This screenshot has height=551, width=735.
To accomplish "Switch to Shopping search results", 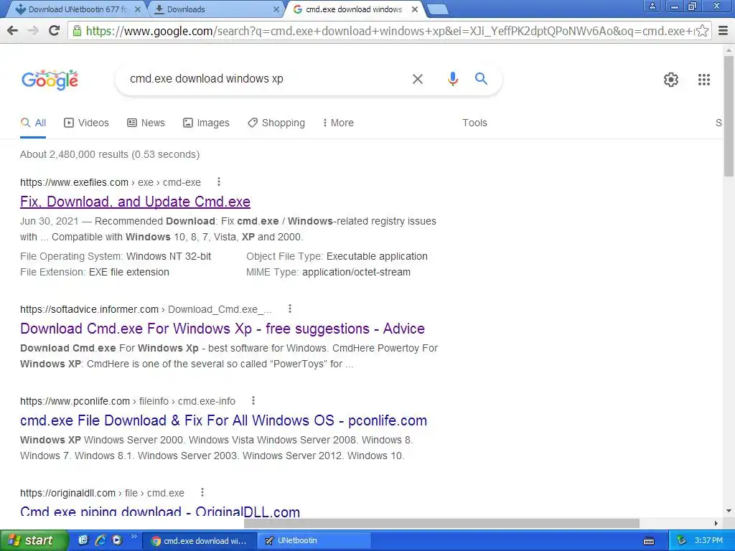I will (x=276, y=123).
